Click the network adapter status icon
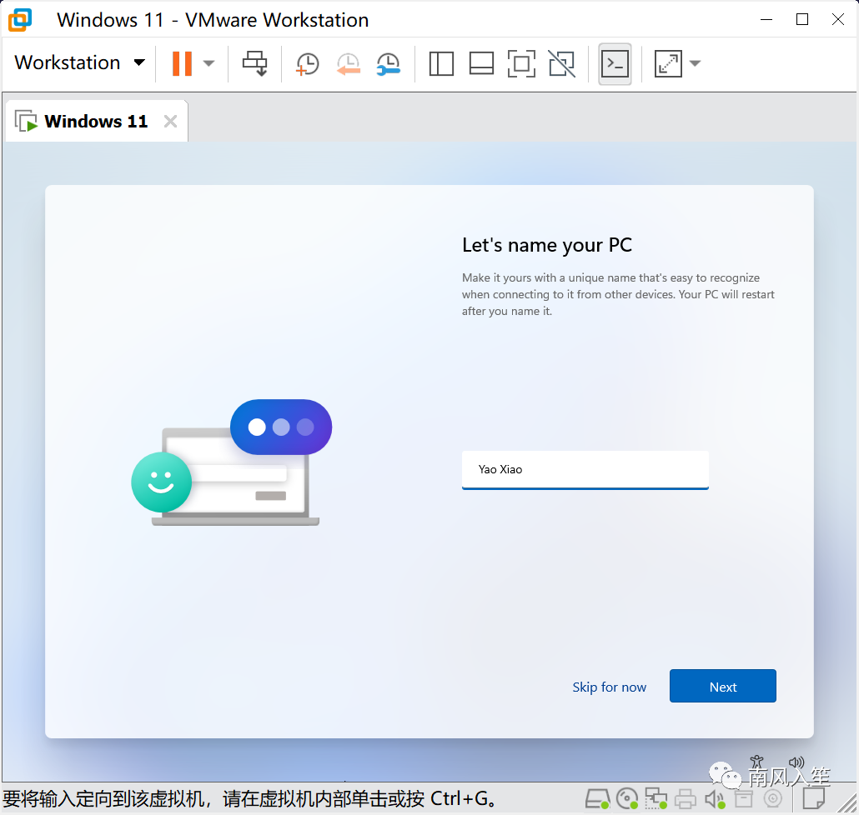The image size is (859, 815). [656, 799]
